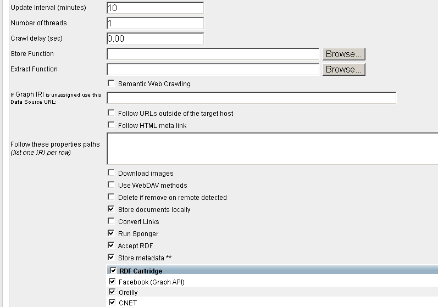Disable the Facebook (Graph API) cartridge

click(x=113, y=282)
